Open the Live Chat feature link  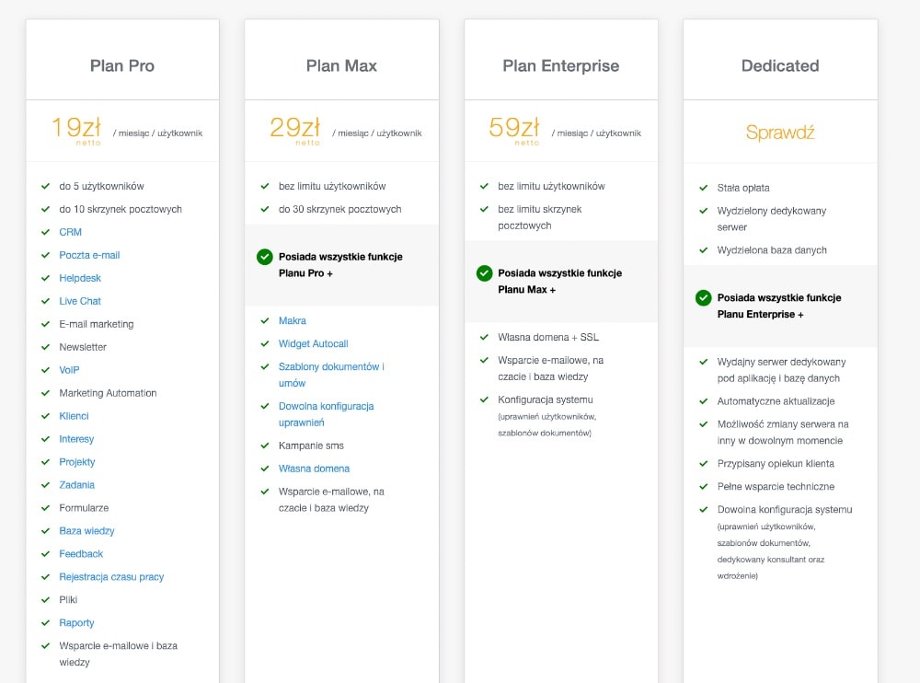click(x=80, y=301)
